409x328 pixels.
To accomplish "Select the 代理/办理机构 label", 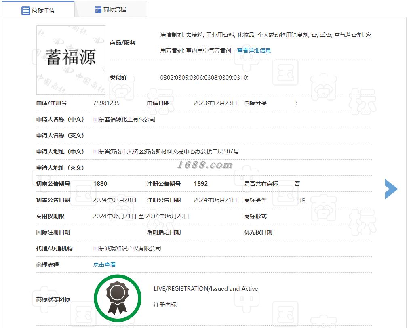I will click(x=55, y=248).
